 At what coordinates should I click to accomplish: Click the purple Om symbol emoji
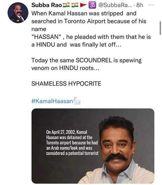point(92,5)
